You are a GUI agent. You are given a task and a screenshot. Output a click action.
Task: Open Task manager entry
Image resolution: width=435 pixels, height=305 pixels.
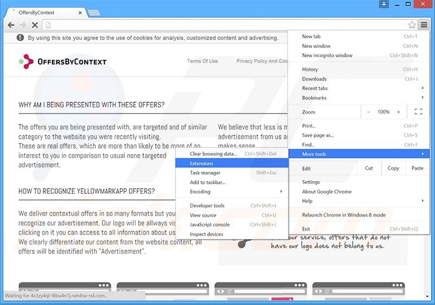pos(232,173)
